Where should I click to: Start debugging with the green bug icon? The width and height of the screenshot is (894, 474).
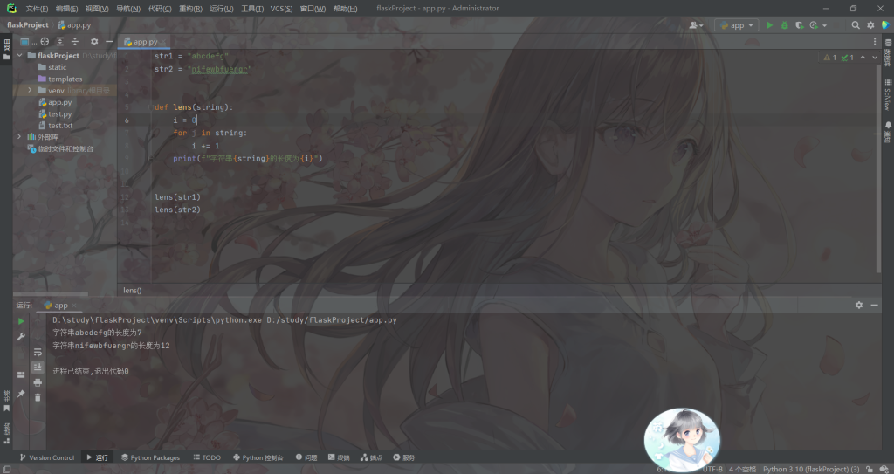(784, 25)
